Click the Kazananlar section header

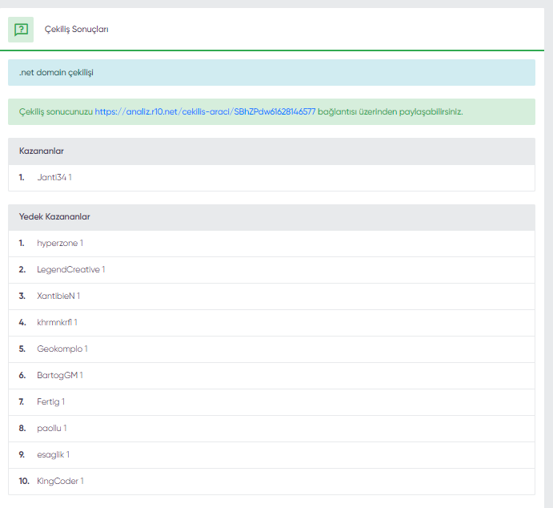tap(271, 151)
